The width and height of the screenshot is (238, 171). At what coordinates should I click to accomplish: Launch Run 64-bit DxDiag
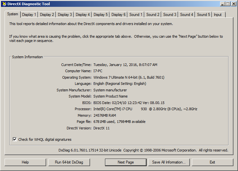click(x=69, y=162)
